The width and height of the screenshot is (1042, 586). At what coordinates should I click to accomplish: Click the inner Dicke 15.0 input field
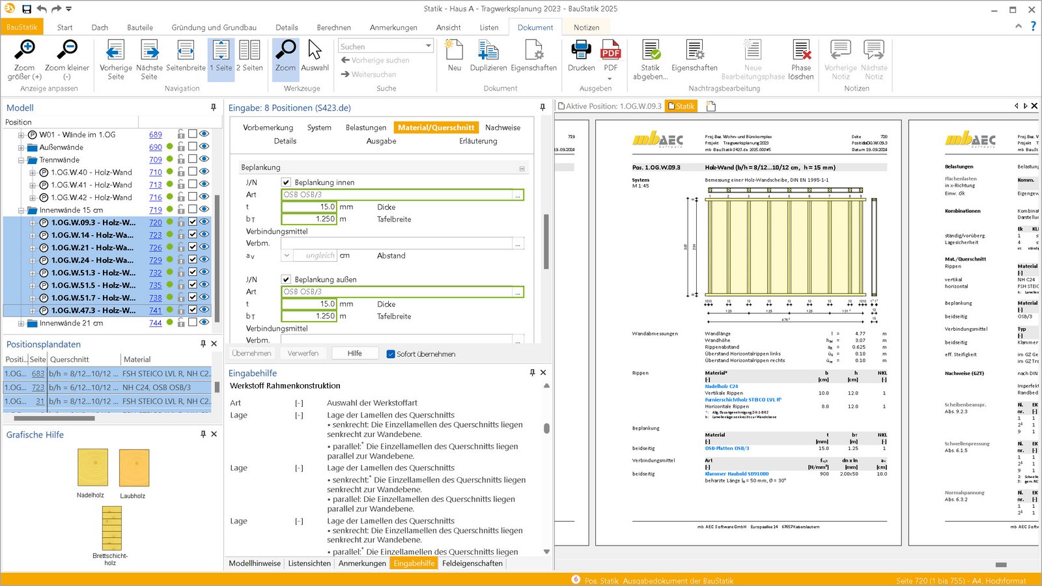(x=309, y=207)
